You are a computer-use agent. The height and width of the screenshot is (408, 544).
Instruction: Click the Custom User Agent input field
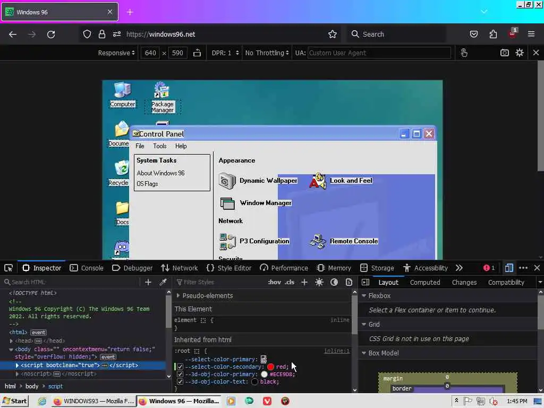coord(379,53)
